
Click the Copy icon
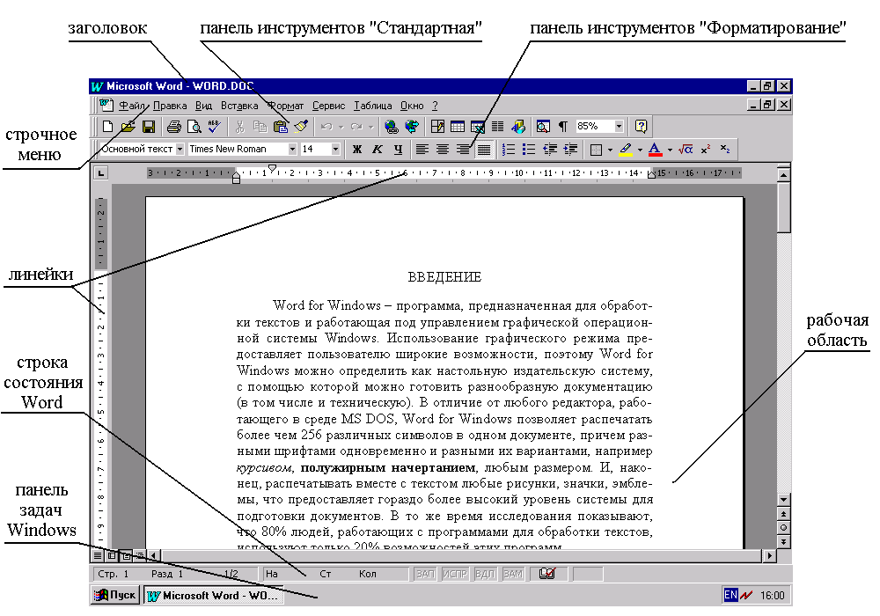coord(260,127)
